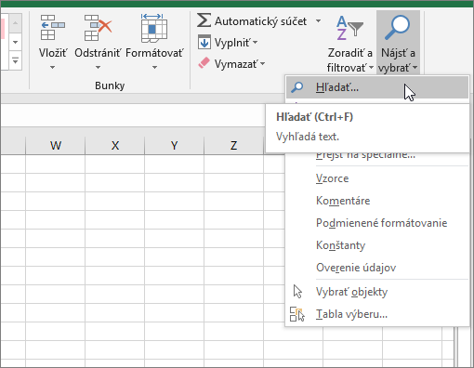Click the Vyplniť down-arrow icon
Image resolution: width=474 pixels, height=368 pixels.
click(204, 42)
